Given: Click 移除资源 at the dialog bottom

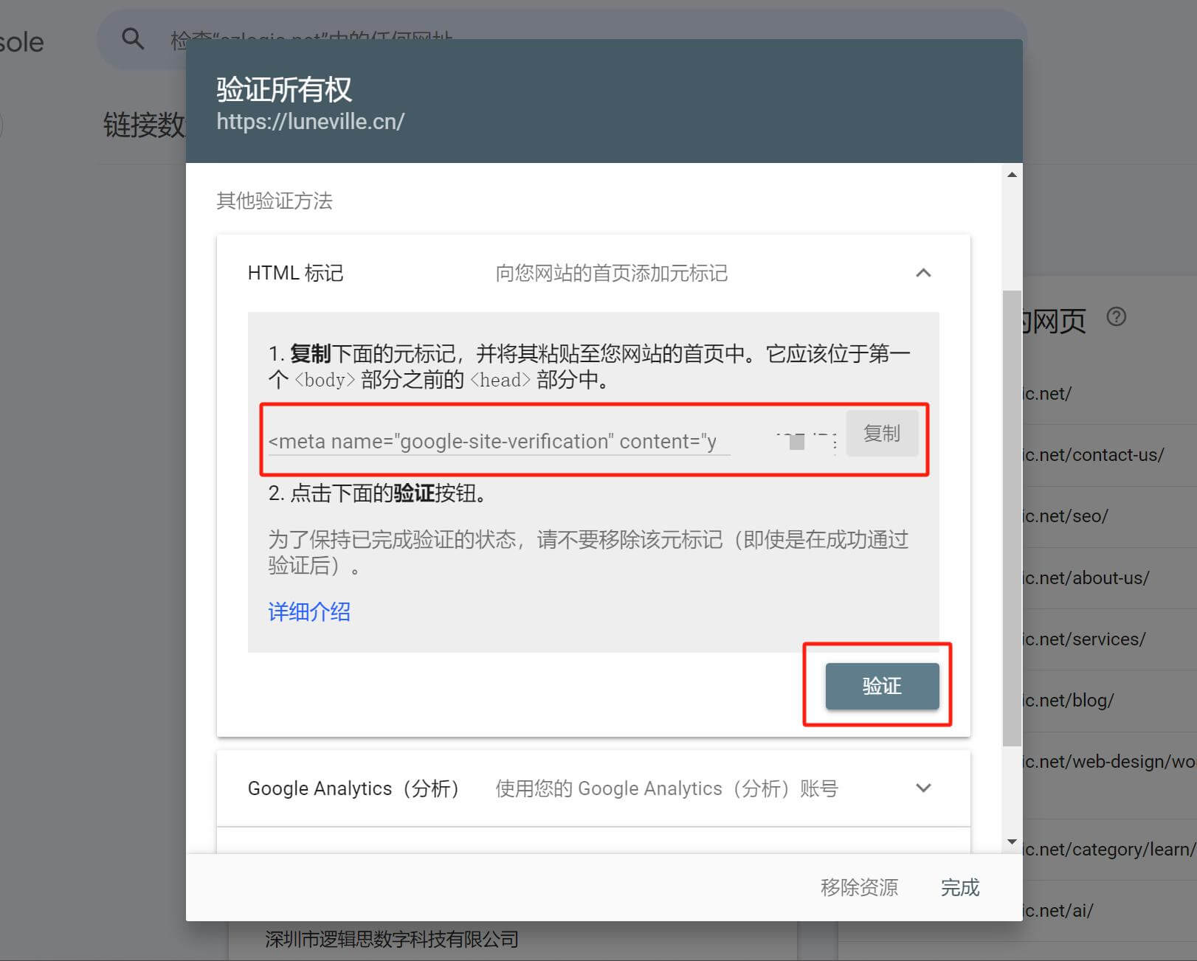Looking at the screenshot, I should coord(858,887).
